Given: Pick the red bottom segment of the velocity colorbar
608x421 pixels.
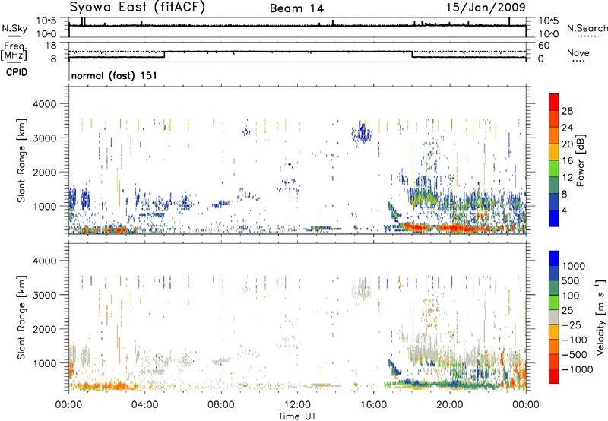Looking at the screenshot, I should (554, 376).
